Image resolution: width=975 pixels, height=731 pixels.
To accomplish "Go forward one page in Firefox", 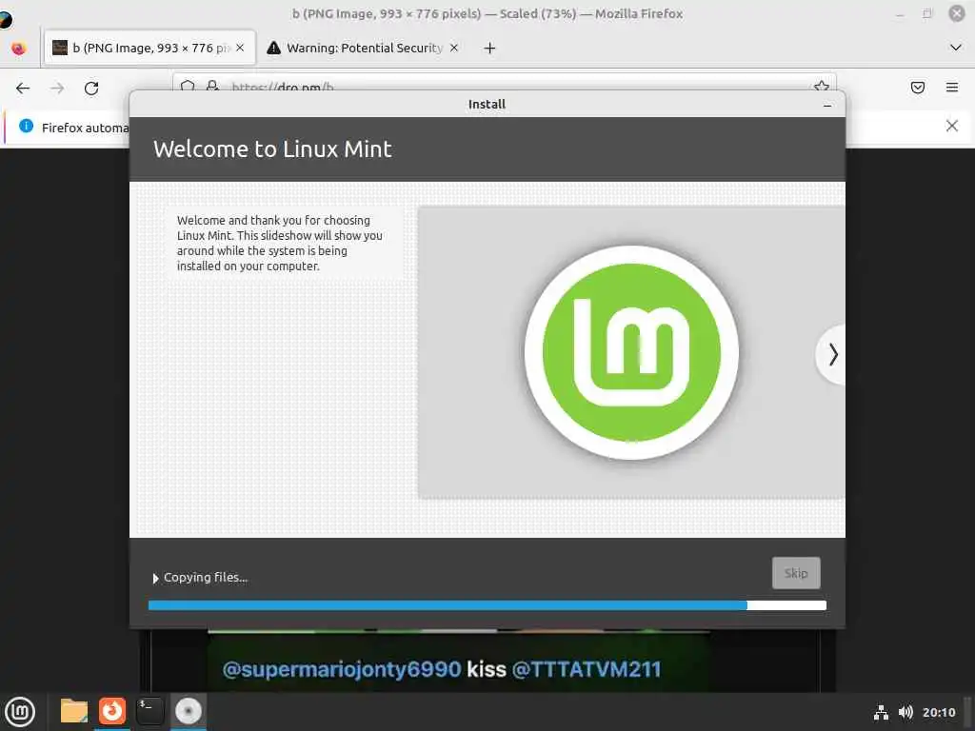I will pos(57,89).
